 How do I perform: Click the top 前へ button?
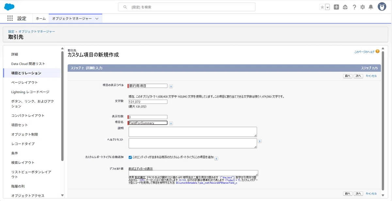348,76
